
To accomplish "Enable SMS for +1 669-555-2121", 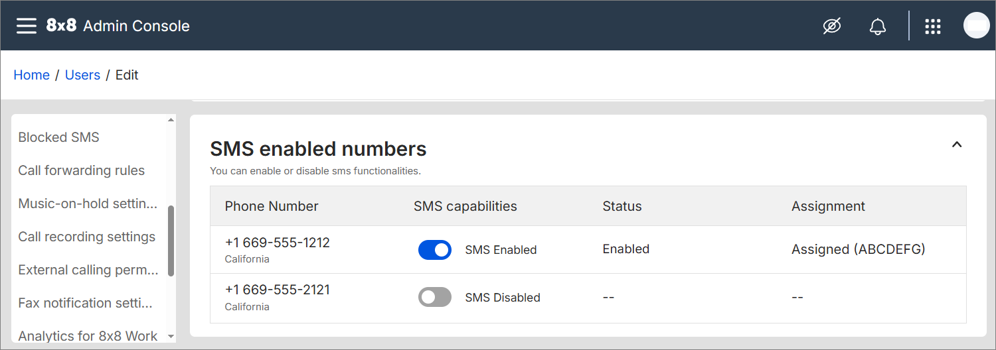I will [435, 297].
